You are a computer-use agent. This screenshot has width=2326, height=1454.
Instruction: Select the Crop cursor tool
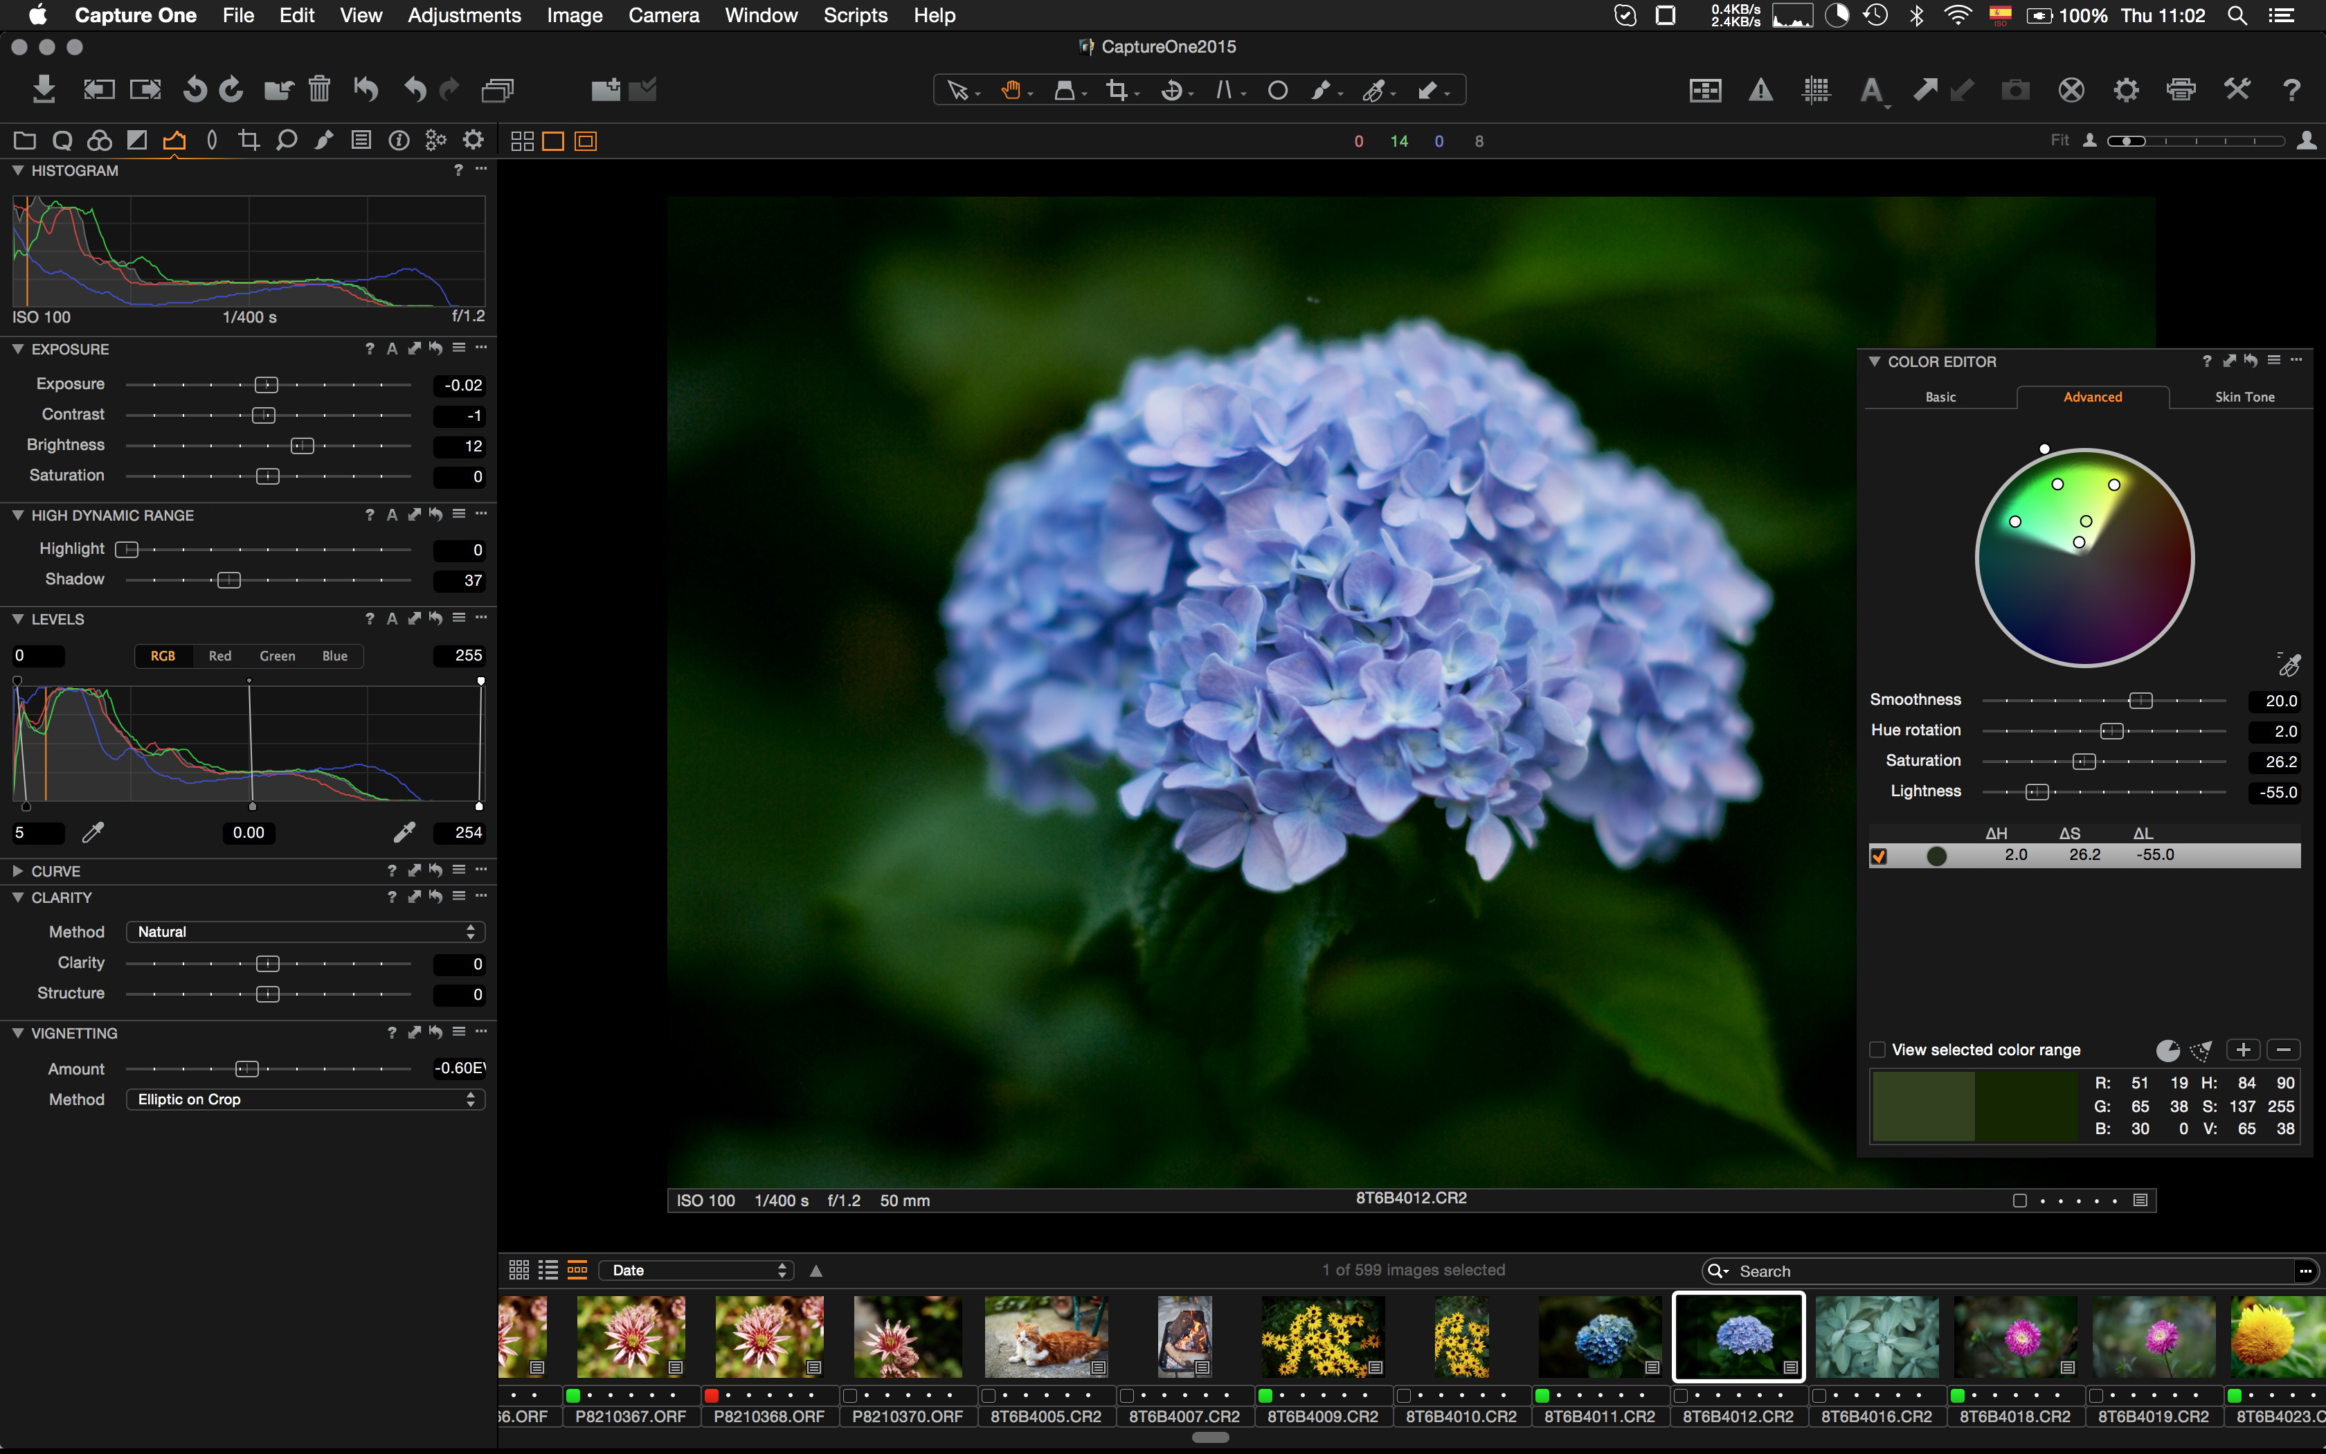coord(1116,91)
